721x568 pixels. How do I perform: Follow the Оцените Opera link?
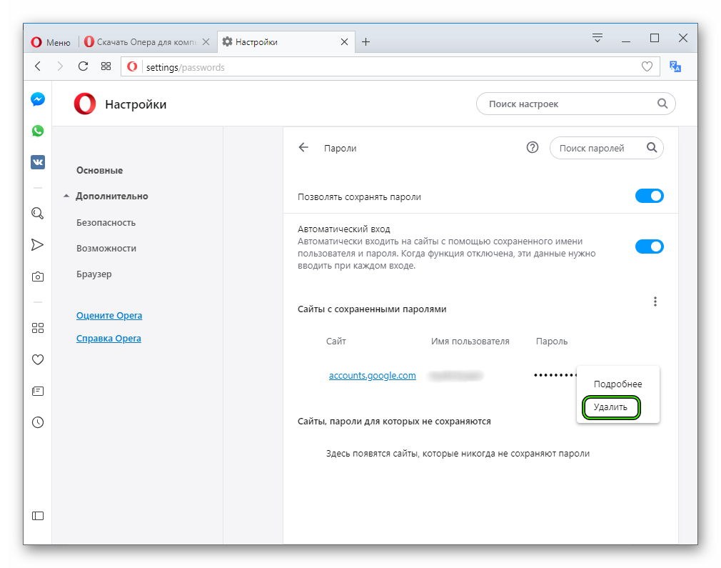[109, 316]
